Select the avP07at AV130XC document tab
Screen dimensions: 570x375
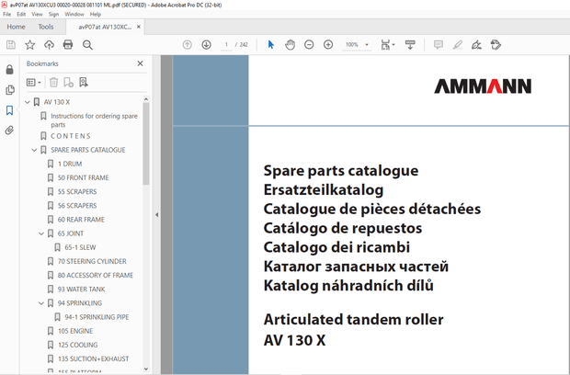[x=105, y=27]
